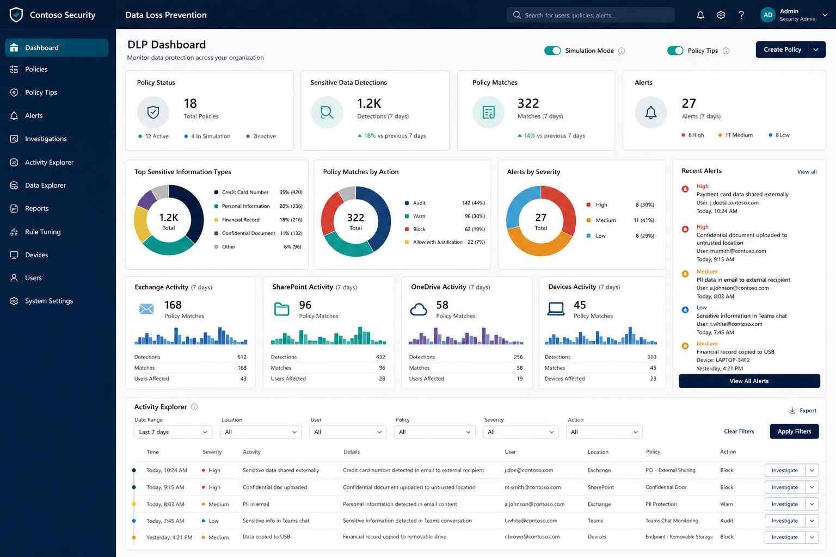
Task: Click the Policy Matches document icon
Action: pos(489,113)
